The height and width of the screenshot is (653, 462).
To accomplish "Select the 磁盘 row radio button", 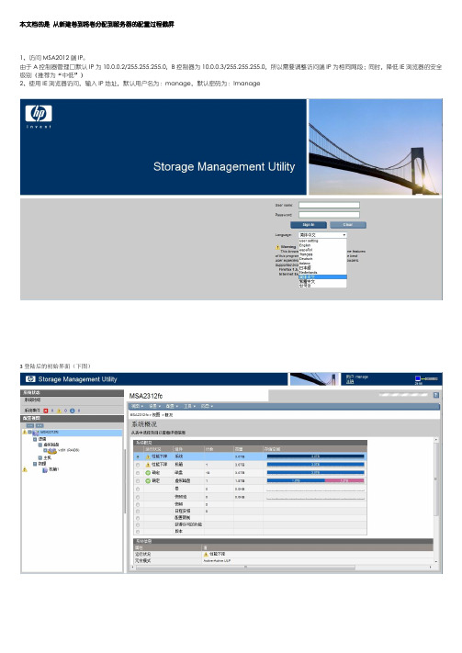I will coord(138,473).
